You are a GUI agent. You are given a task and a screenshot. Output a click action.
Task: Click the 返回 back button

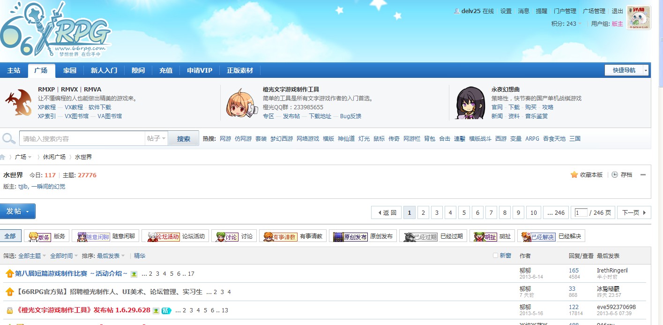(387, 212)
